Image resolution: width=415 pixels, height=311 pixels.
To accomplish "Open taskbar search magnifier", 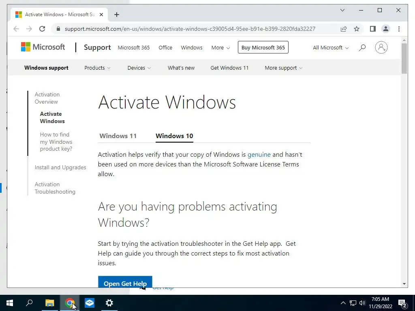I will [29, 302].
